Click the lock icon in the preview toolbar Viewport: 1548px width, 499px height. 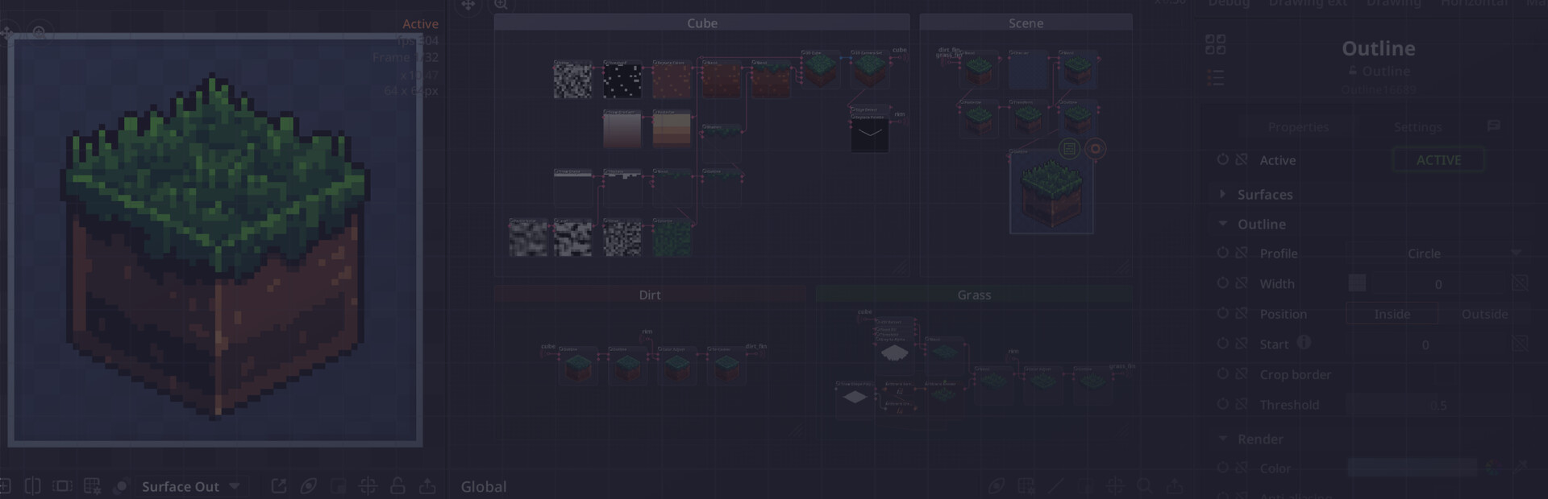[x=397, y=486]
